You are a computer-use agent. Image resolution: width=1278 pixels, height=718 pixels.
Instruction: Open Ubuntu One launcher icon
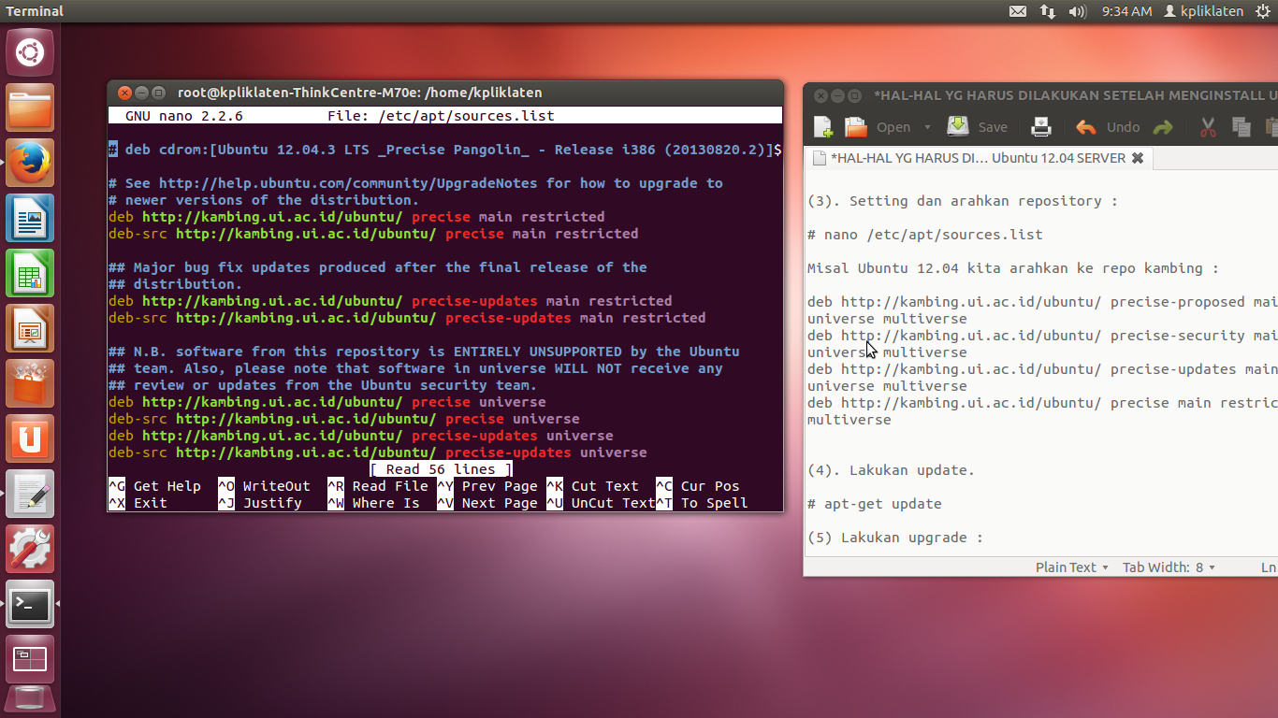click(30, 438)
